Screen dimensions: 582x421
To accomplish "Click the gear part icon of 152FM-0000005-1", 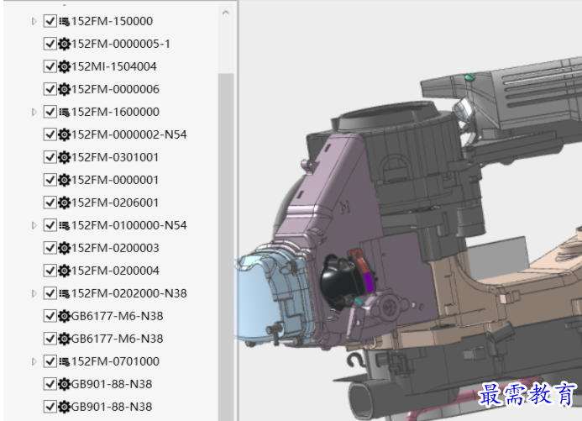I will pos(64,45).
